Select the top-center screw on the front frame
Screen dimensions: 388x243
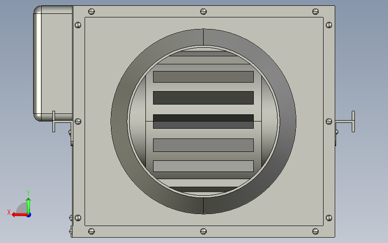[204, 12]
